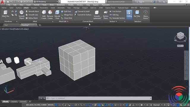Open the Modify menu
The image size is (190, 107).
click(x=71, y=5)
